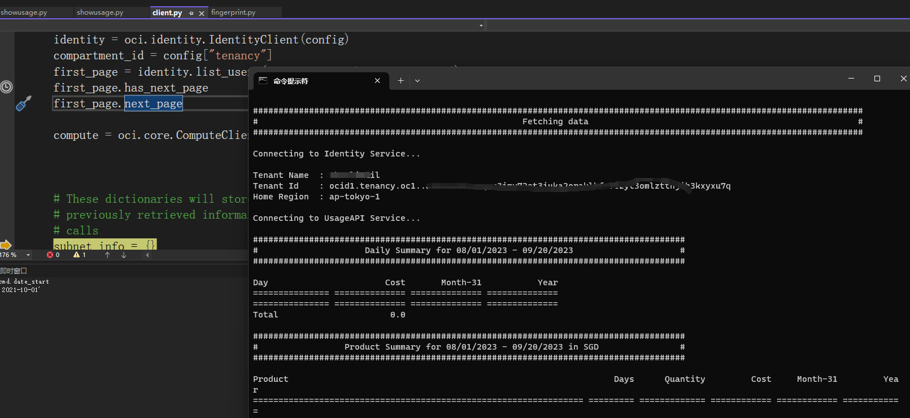Click the 2021-10-01 value in immediate window
This screenshot has height=418, width=910.
pos(20,290)
